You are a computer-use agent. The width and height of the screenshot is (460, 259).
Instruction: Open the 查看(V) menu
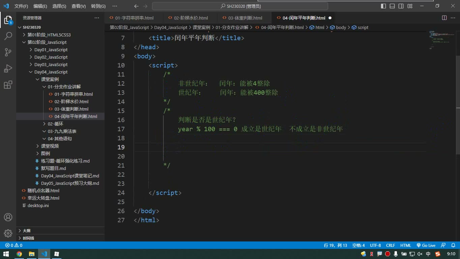point(79,6)
